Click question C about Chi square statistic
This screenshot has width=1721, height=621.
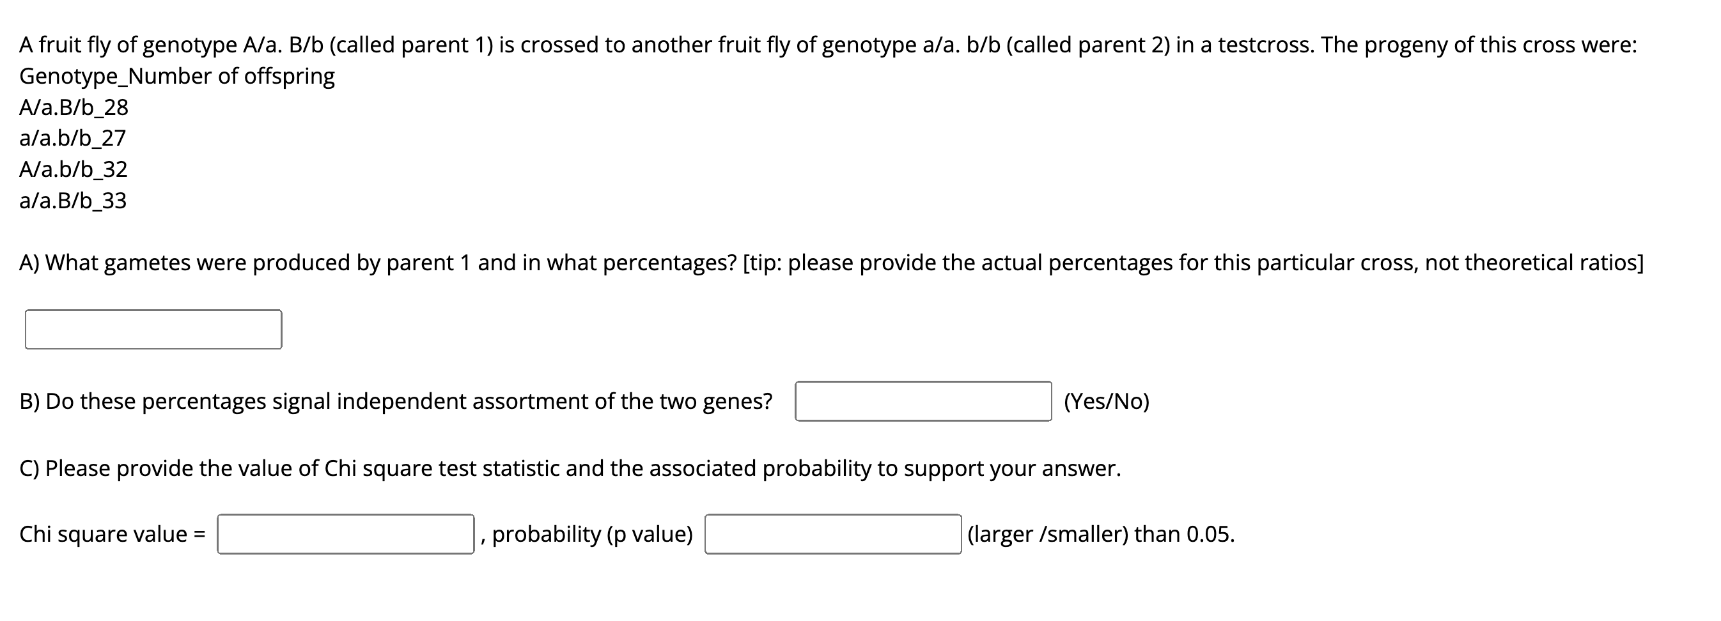click(x=570, y=469)
